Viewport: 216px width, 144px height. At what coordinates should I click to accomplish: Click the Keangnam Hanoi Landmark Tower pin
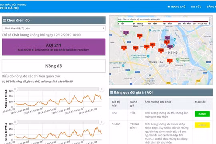coord(148,56)
